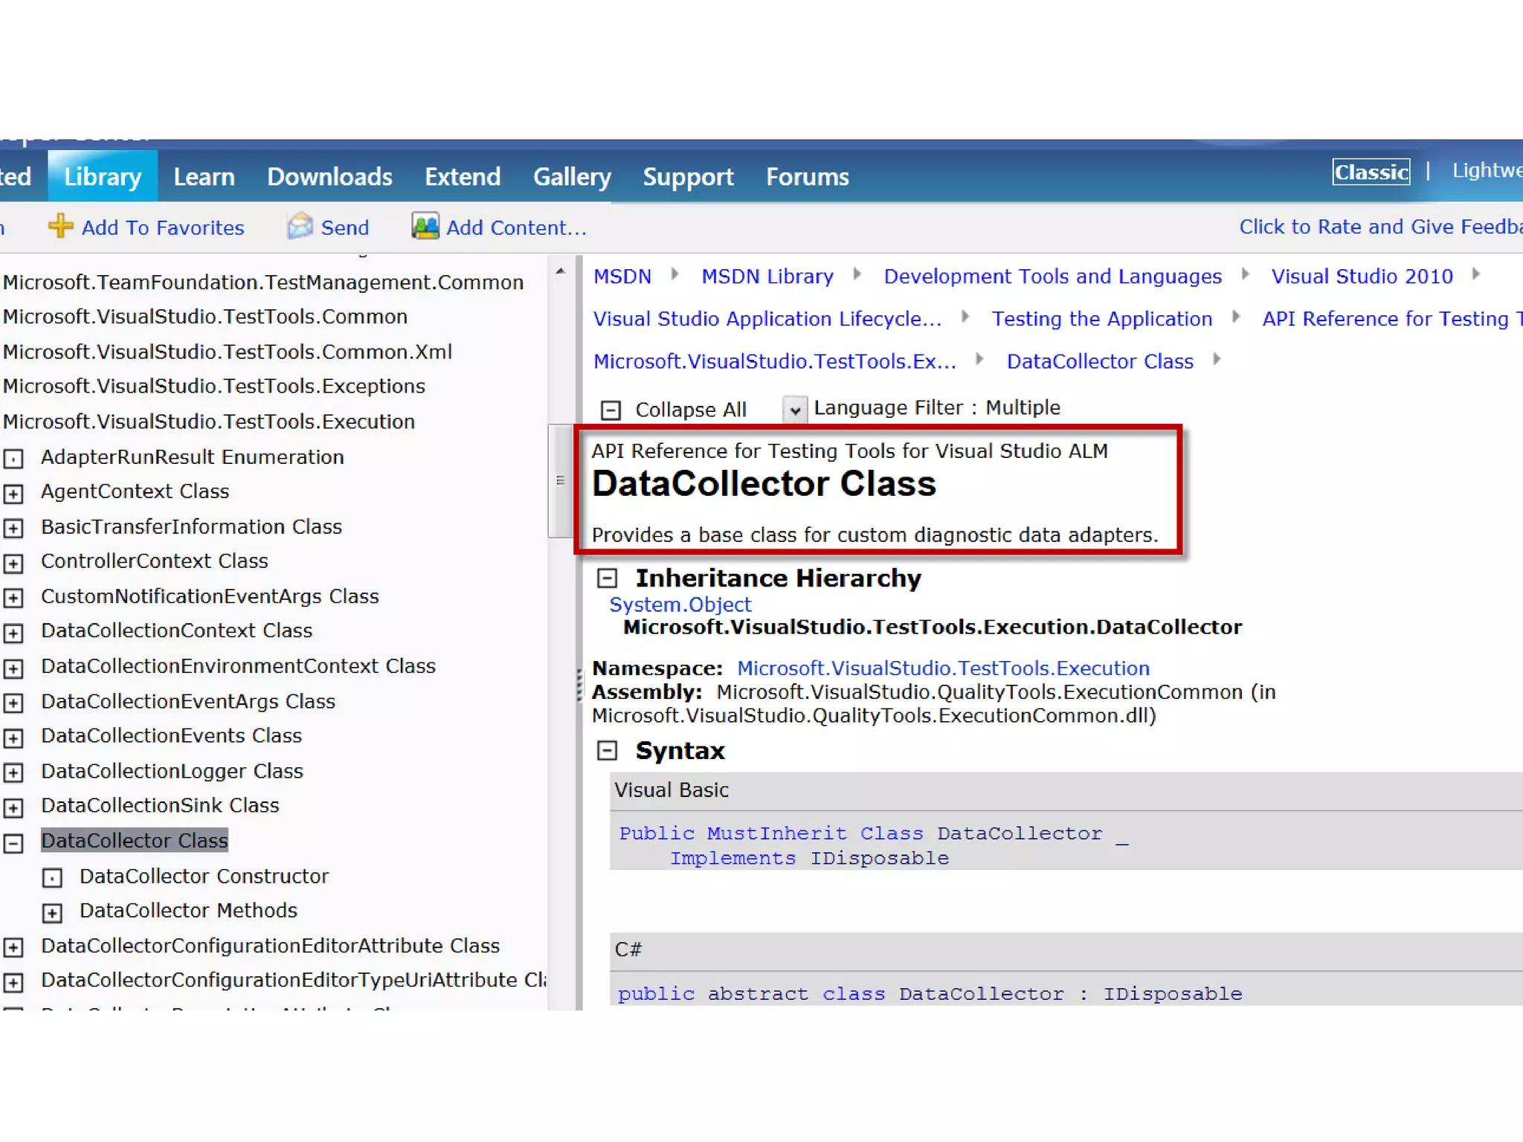Expand the AgentContext Class tree node
The height and width of the screenshot is (1142, 1523).
(x=13, y=493)
